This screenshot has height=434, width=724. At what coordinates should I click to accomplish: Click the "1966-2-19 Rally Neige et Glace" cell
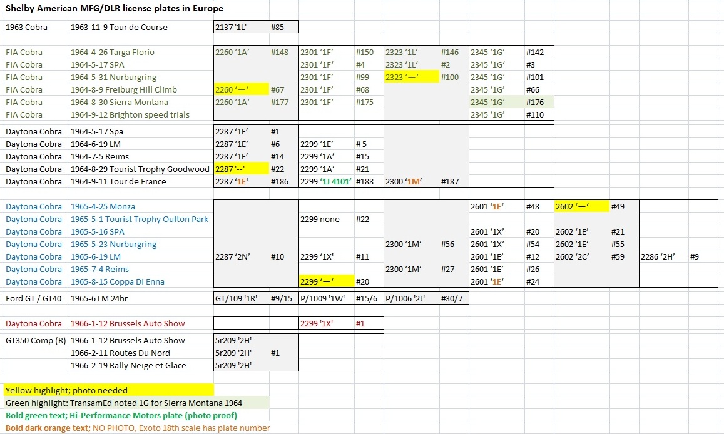click(128, 366)
